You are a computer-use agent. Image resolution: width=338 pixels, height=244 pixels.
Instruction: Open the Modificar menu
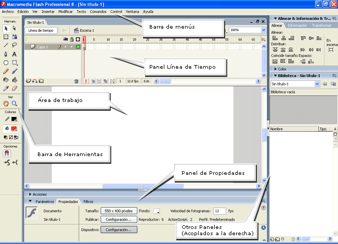click(66, 11)
